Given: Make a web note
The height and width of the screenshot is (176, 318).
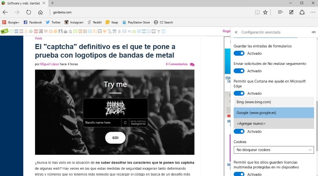Looking at the screenshot, I should coord(291,12).
